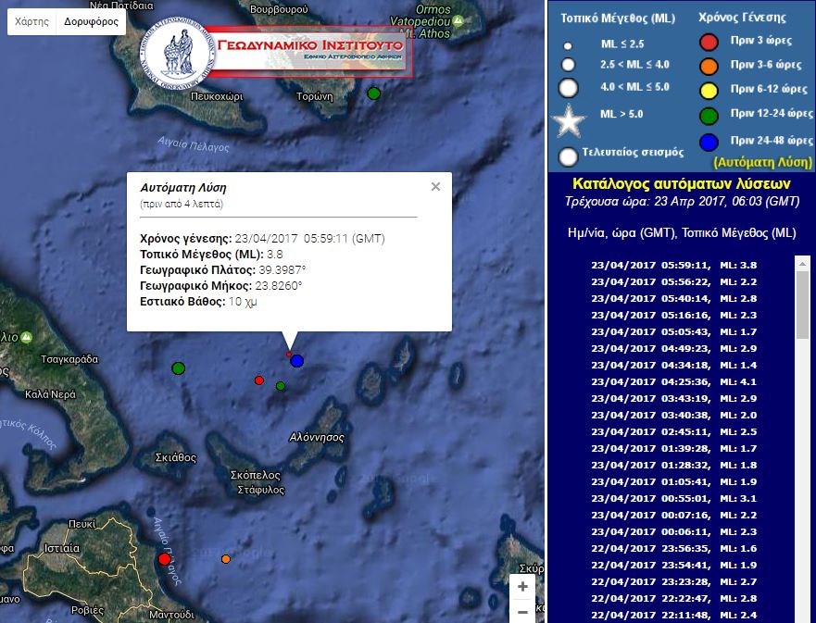Click green marker east of Τσαγκαράδα

[x=178, y=368]
